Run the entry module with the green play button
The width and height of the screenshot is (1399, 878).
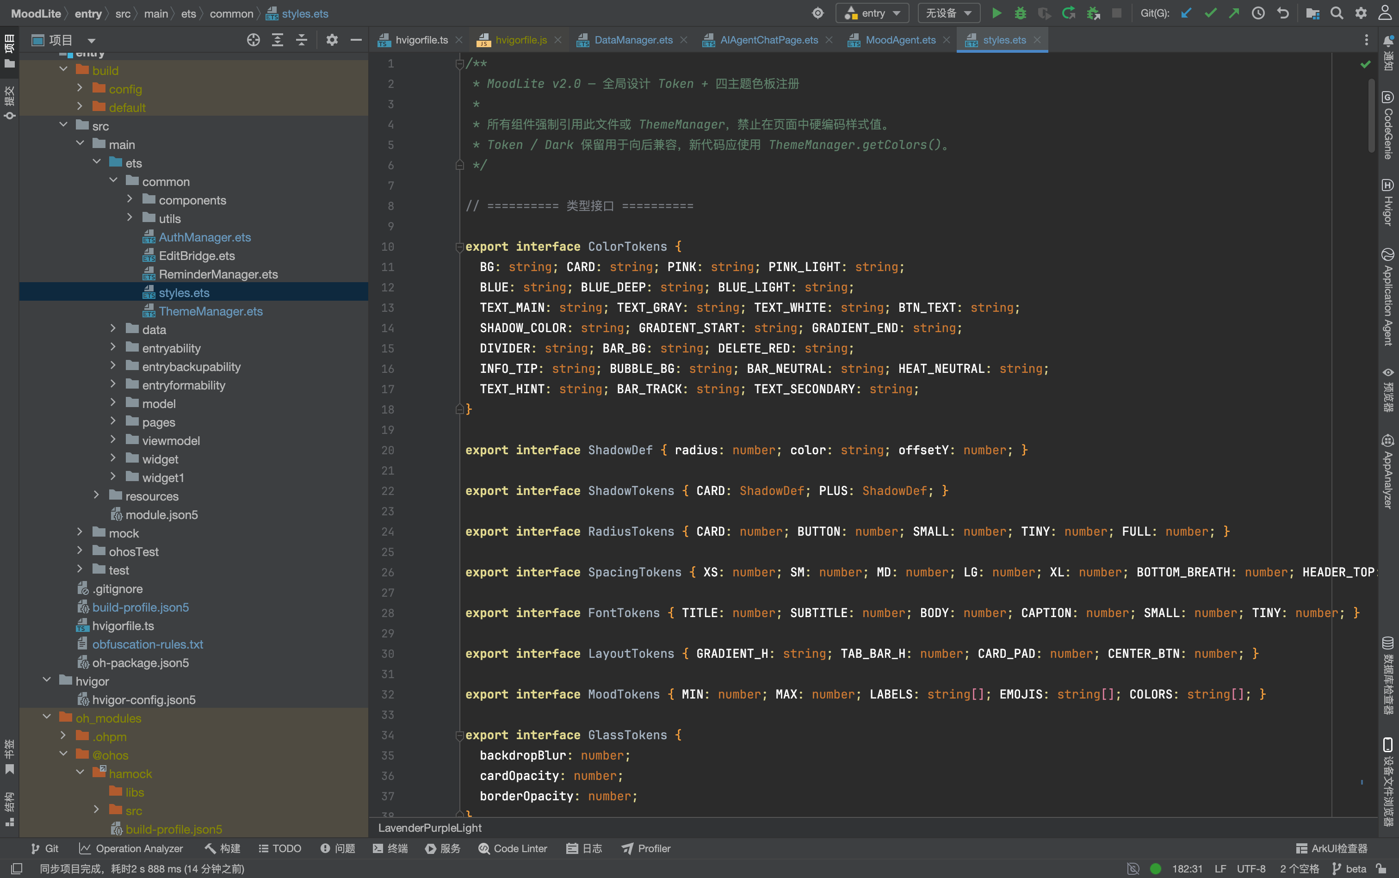[997, 13]
